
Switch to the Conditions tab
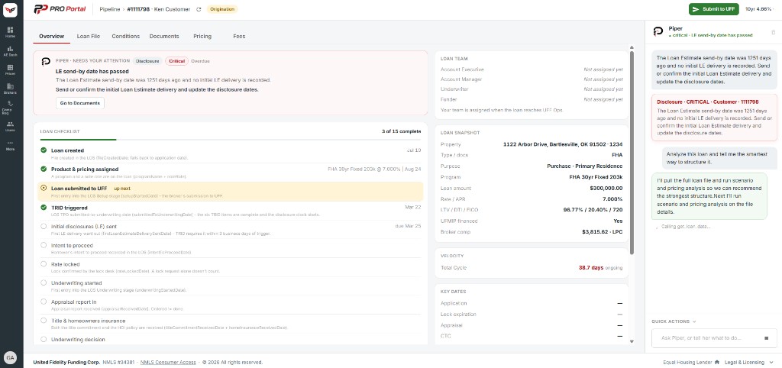pyautogui.click(x=126, y=37)
